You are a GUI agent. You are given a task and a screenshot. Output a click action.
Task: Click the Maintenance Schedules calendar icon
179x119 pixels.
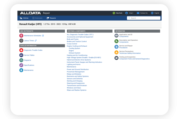pyautogui.click(x=21, y=35)
